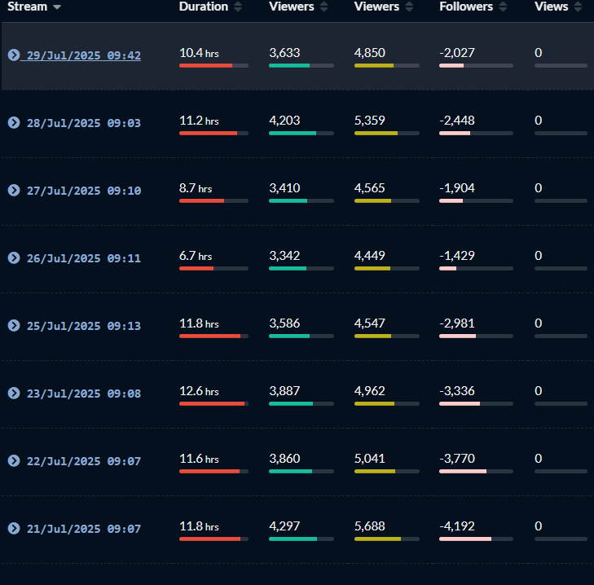
Task: Open the 29/Jul/2025 09:42 stream link
Action: tap(84, 55)
